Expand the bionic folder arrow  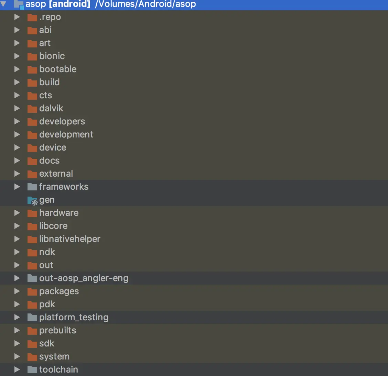coord(17,56)
